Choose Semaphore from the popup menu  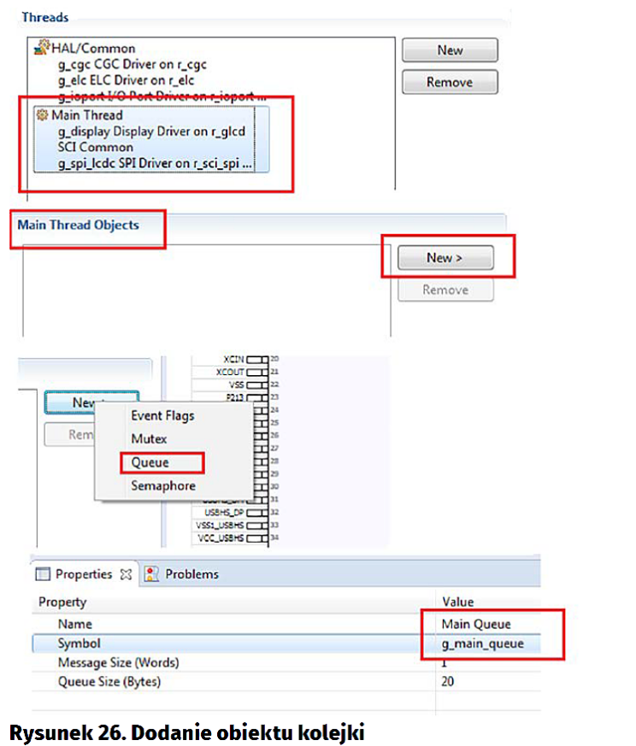[x=162, y=485]
